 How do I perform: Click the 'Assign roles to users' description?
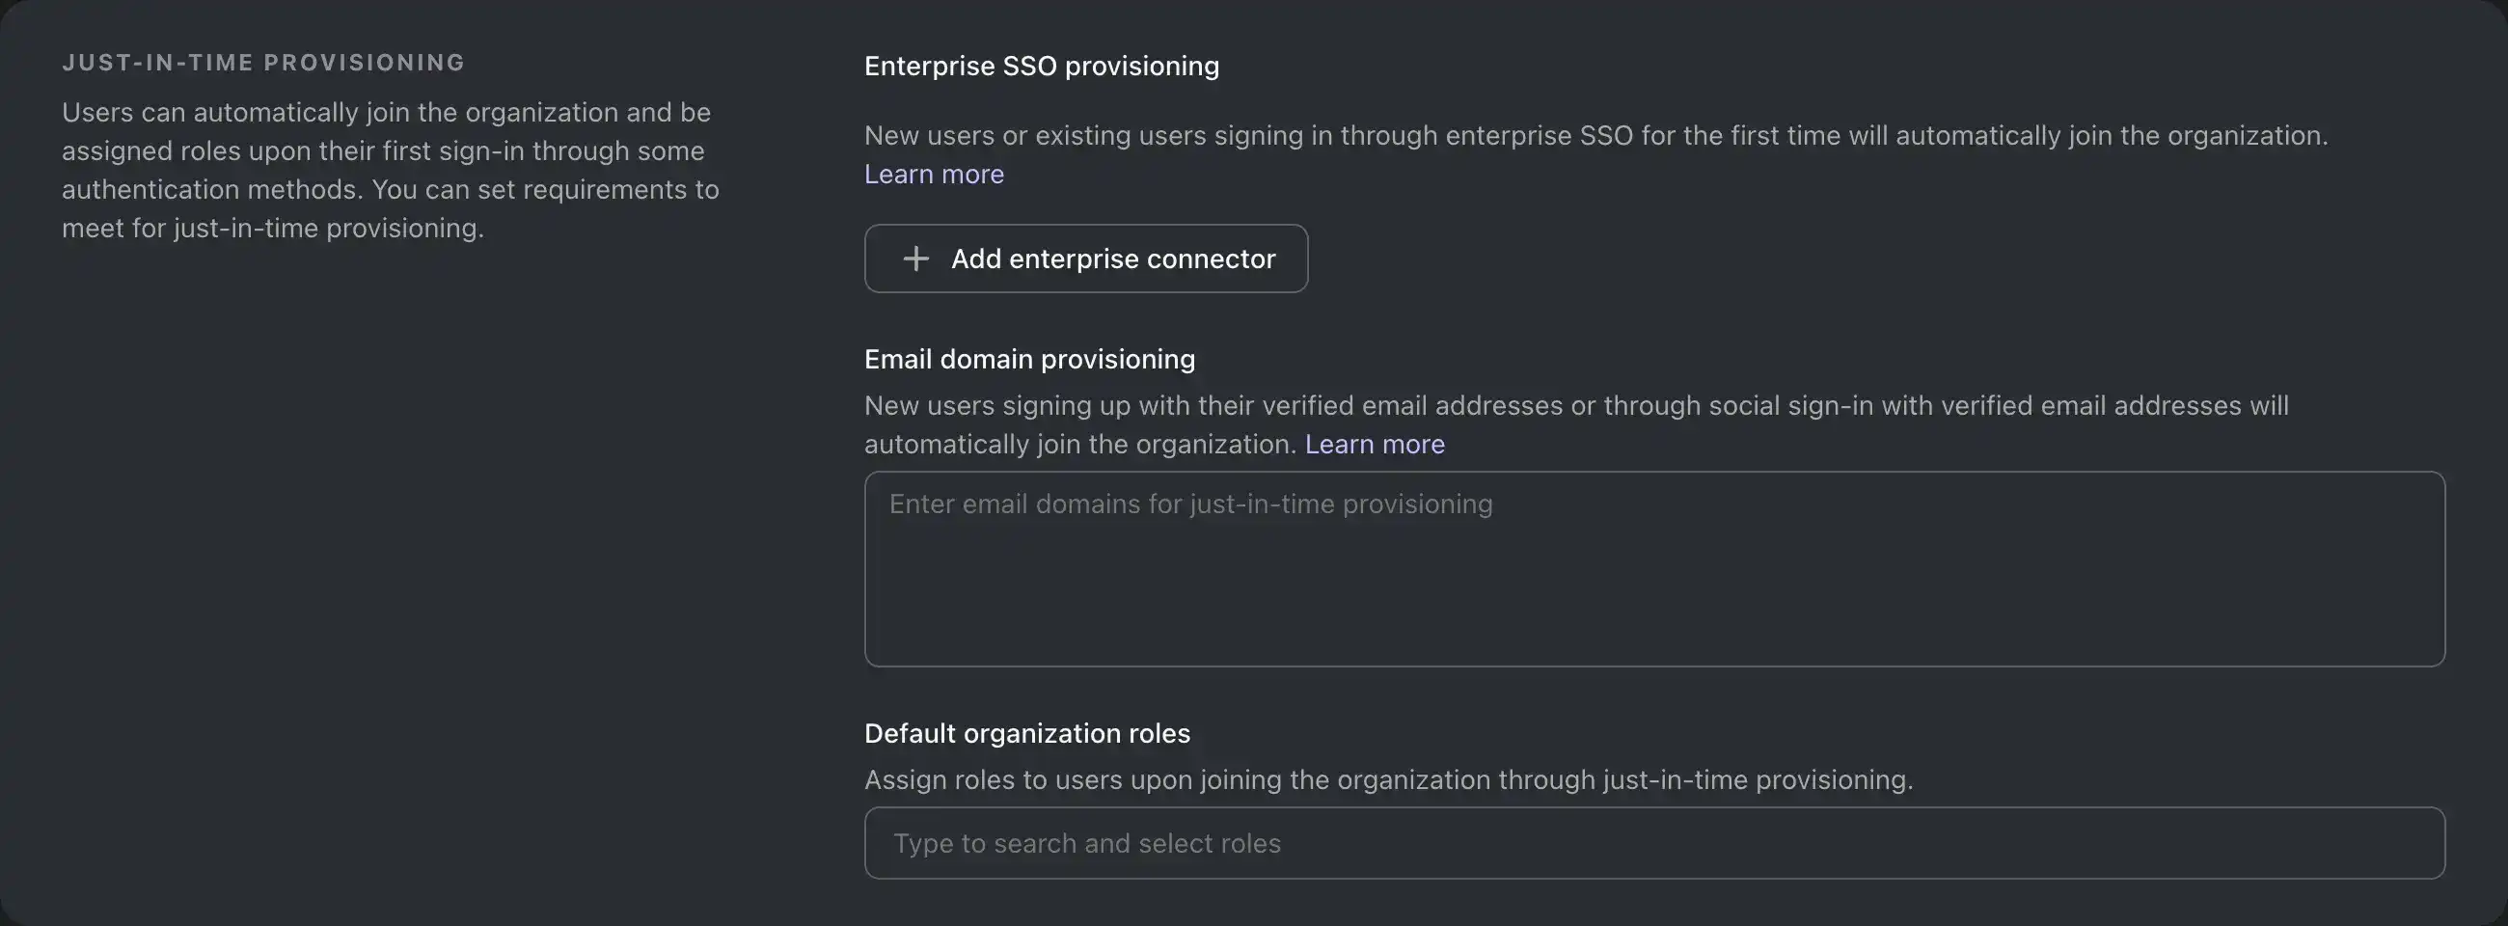pos(1387,780)
